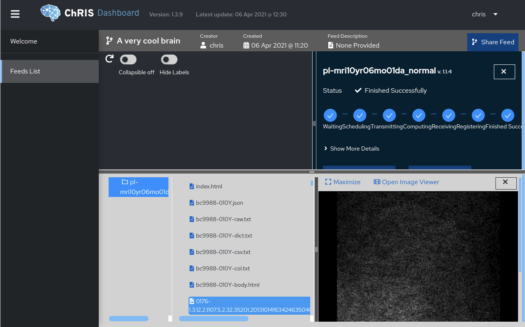Image resolution: width=525 pixels, height=327 pixels.
Task: Click the ChRIS brain logo
Action: pyautogui.click(x=50, y=13)
